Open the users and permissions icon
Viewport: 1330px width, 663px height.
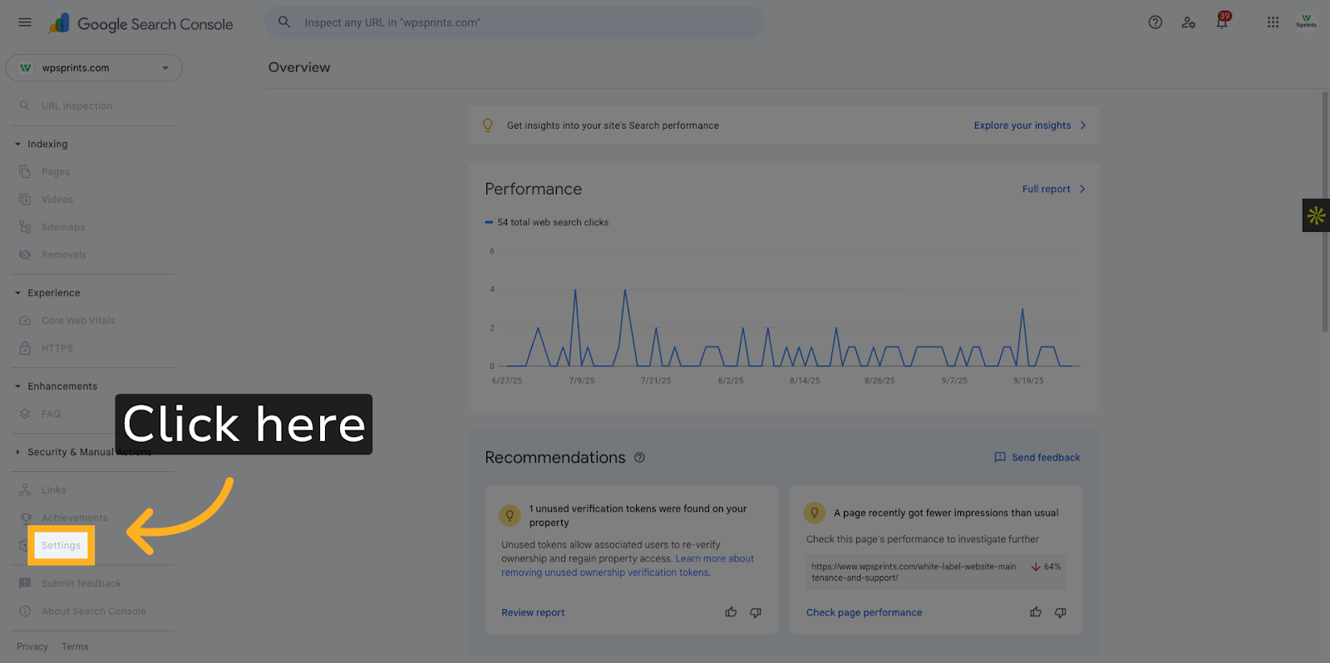coord(1188,22)
